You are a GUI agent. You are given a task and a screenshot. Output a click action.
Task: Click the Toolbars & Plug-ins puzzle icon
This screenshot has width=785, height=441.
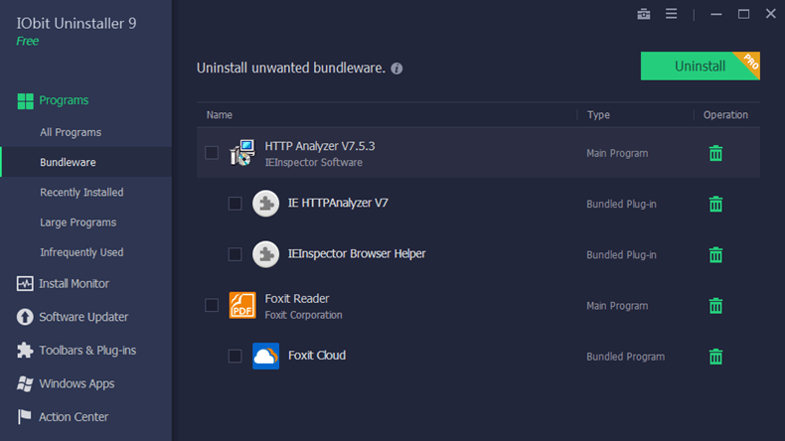(25, 351)
